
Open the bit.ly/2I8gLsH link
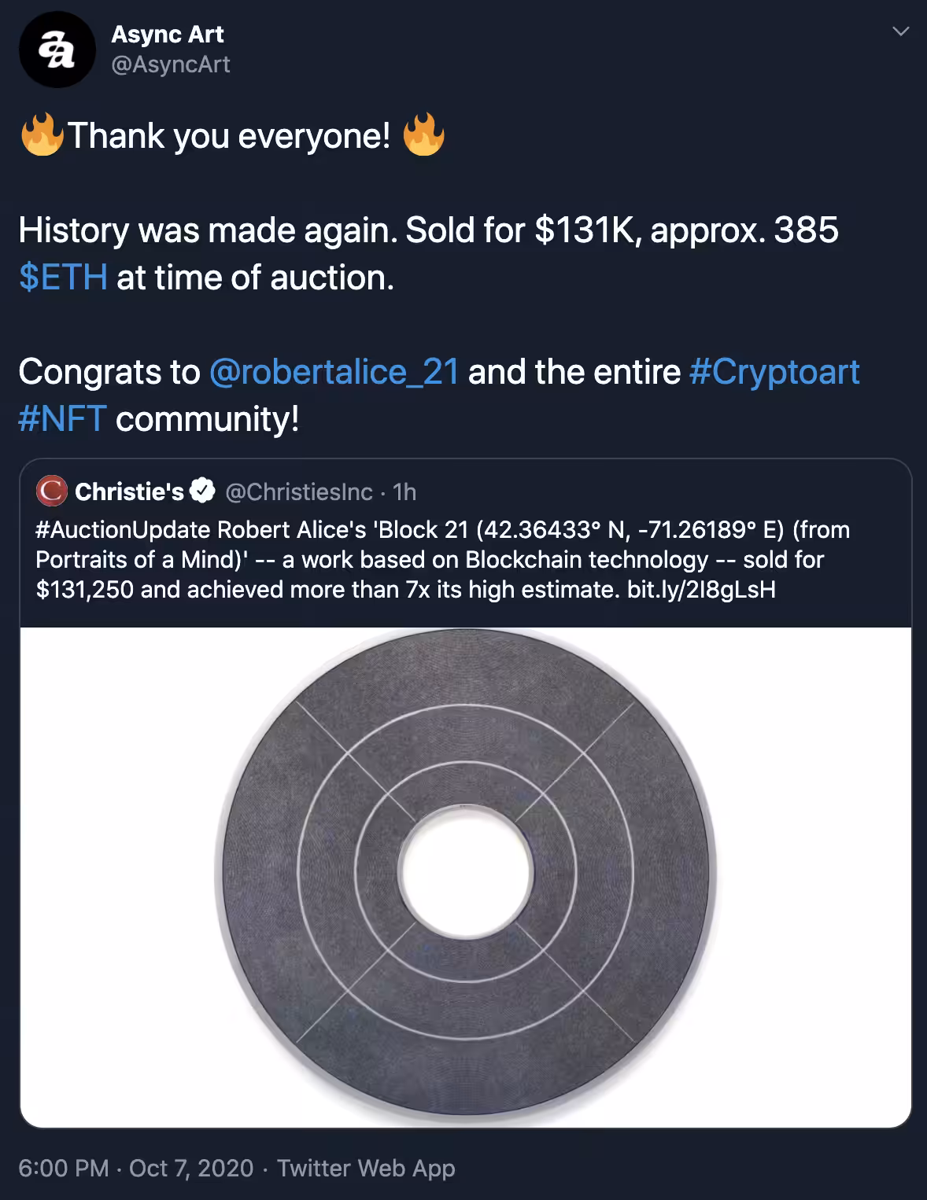(x=701, y=589)
